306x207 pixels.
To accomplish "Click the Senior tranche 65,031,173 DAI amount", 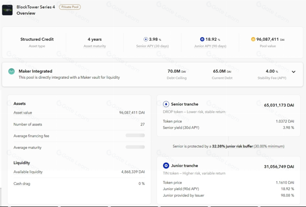I will pyautogui.click(x=279, y=105).
